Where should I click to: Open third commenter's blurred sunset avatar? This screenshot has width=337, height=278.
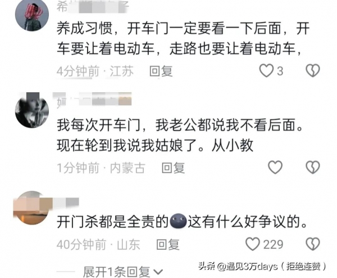click(x=32, y=208)
